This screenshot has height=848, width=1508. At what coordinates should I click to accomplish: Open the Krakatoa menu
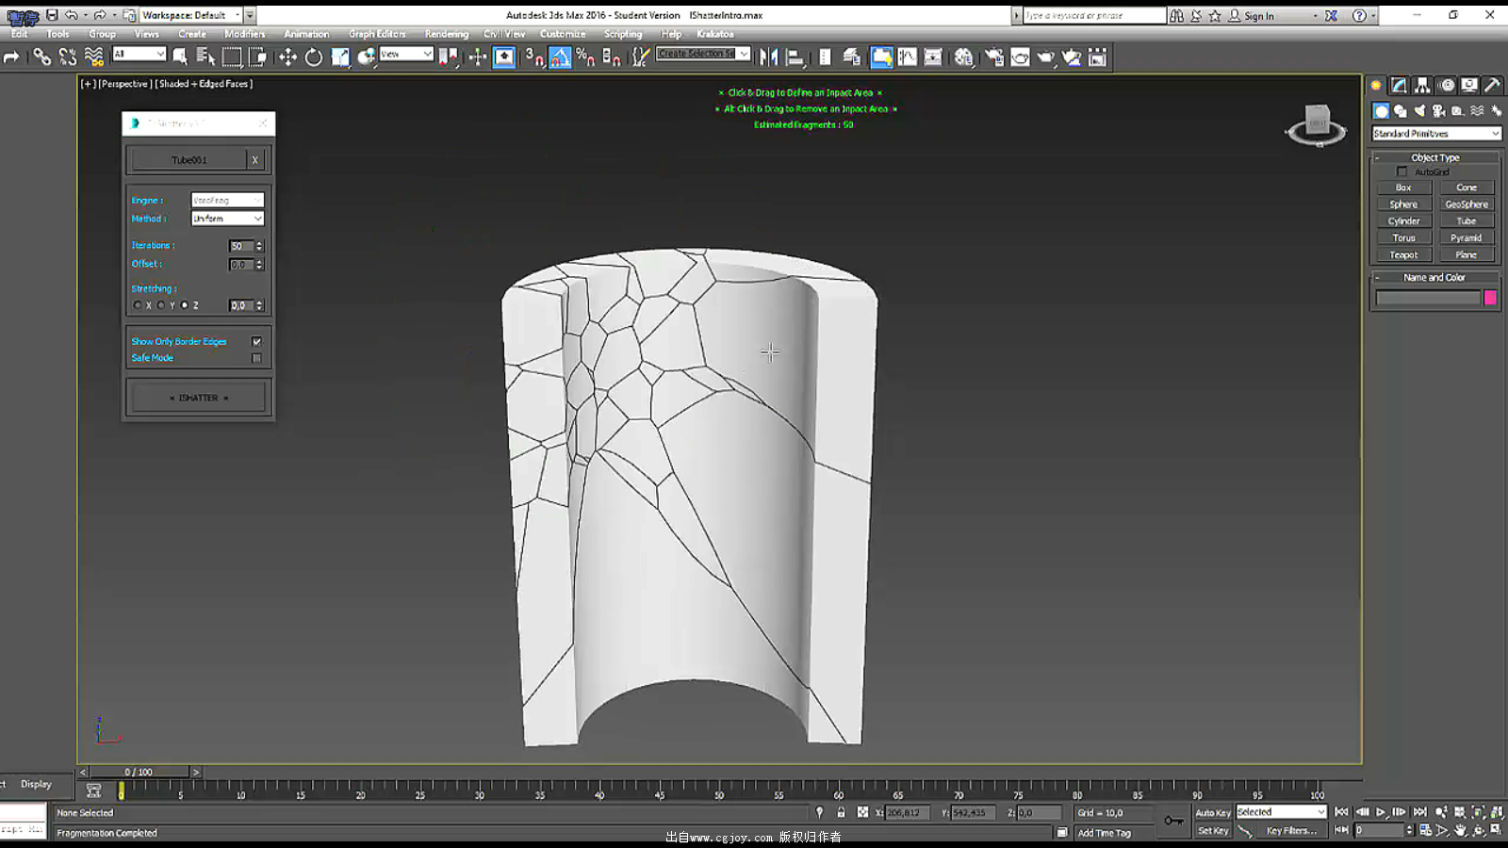[x=714, y=34]
